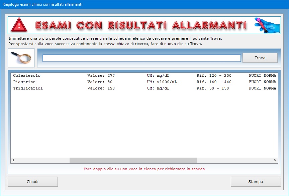Click 'UM: mg/dL' in the Trigliceridi row
Viewport: 289px width, 196px height.
click(x=158, y=88)
